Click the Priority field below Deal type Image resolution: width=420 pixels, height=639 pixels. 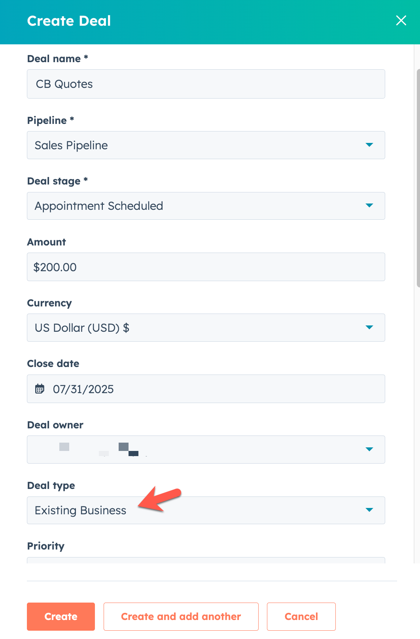click(206, 560)
